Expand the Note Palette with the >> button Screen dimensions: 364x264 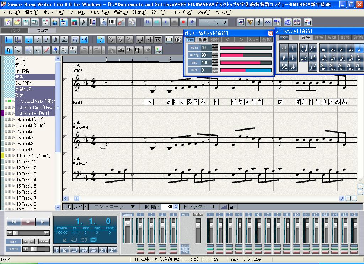(x=284, y=37)
